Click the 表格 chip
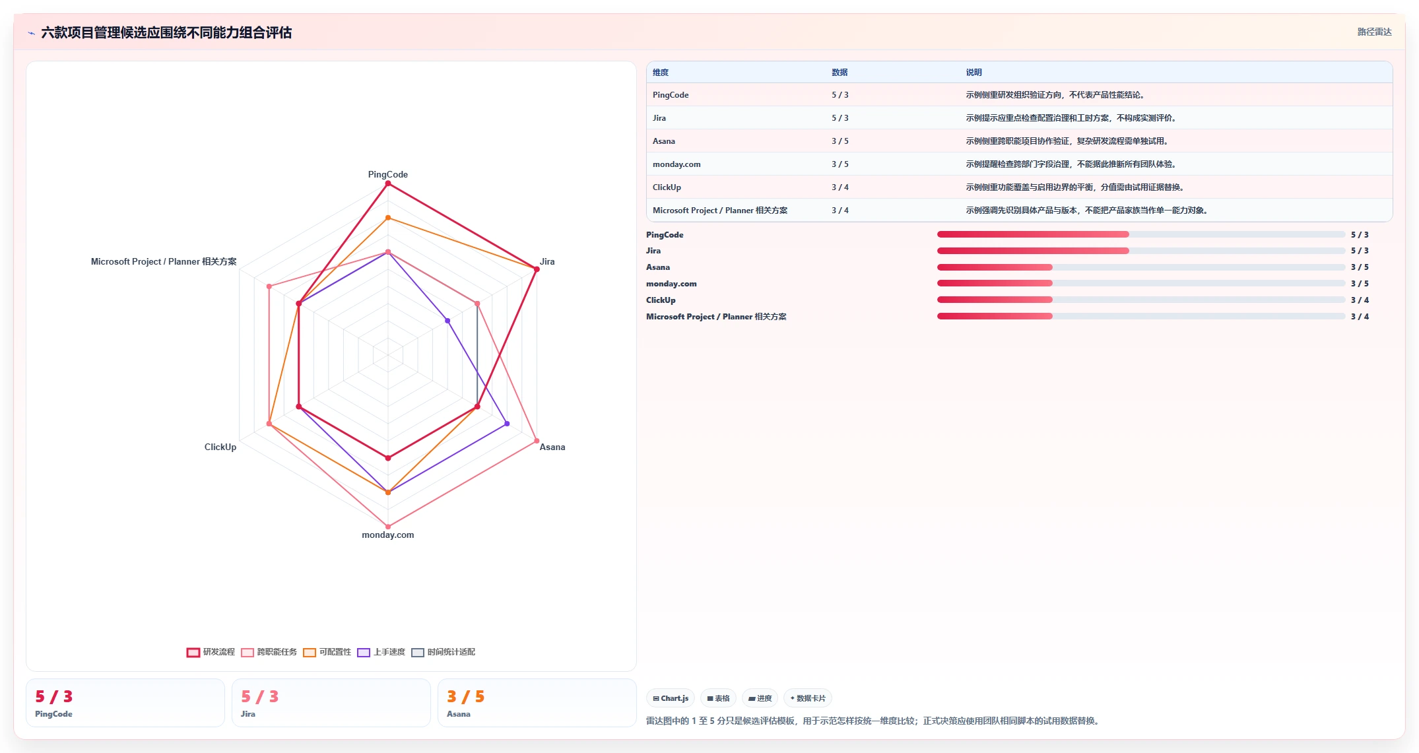Image resolution: width=1419 pixels, height=753 pixels. [718, 698]
